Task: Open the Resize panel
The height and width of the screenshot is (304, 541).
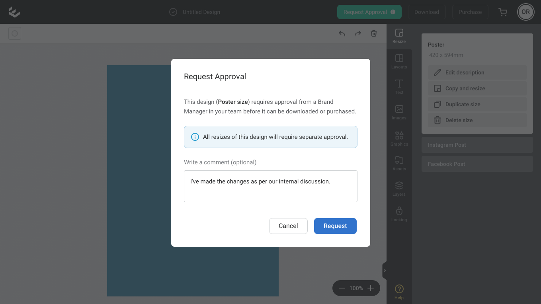Action: (x=399, y=36)
